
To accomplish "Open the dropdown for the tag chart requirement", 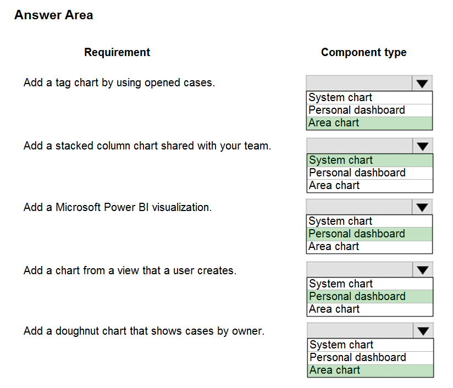I will pyautogui.click(x=422, y=84).
